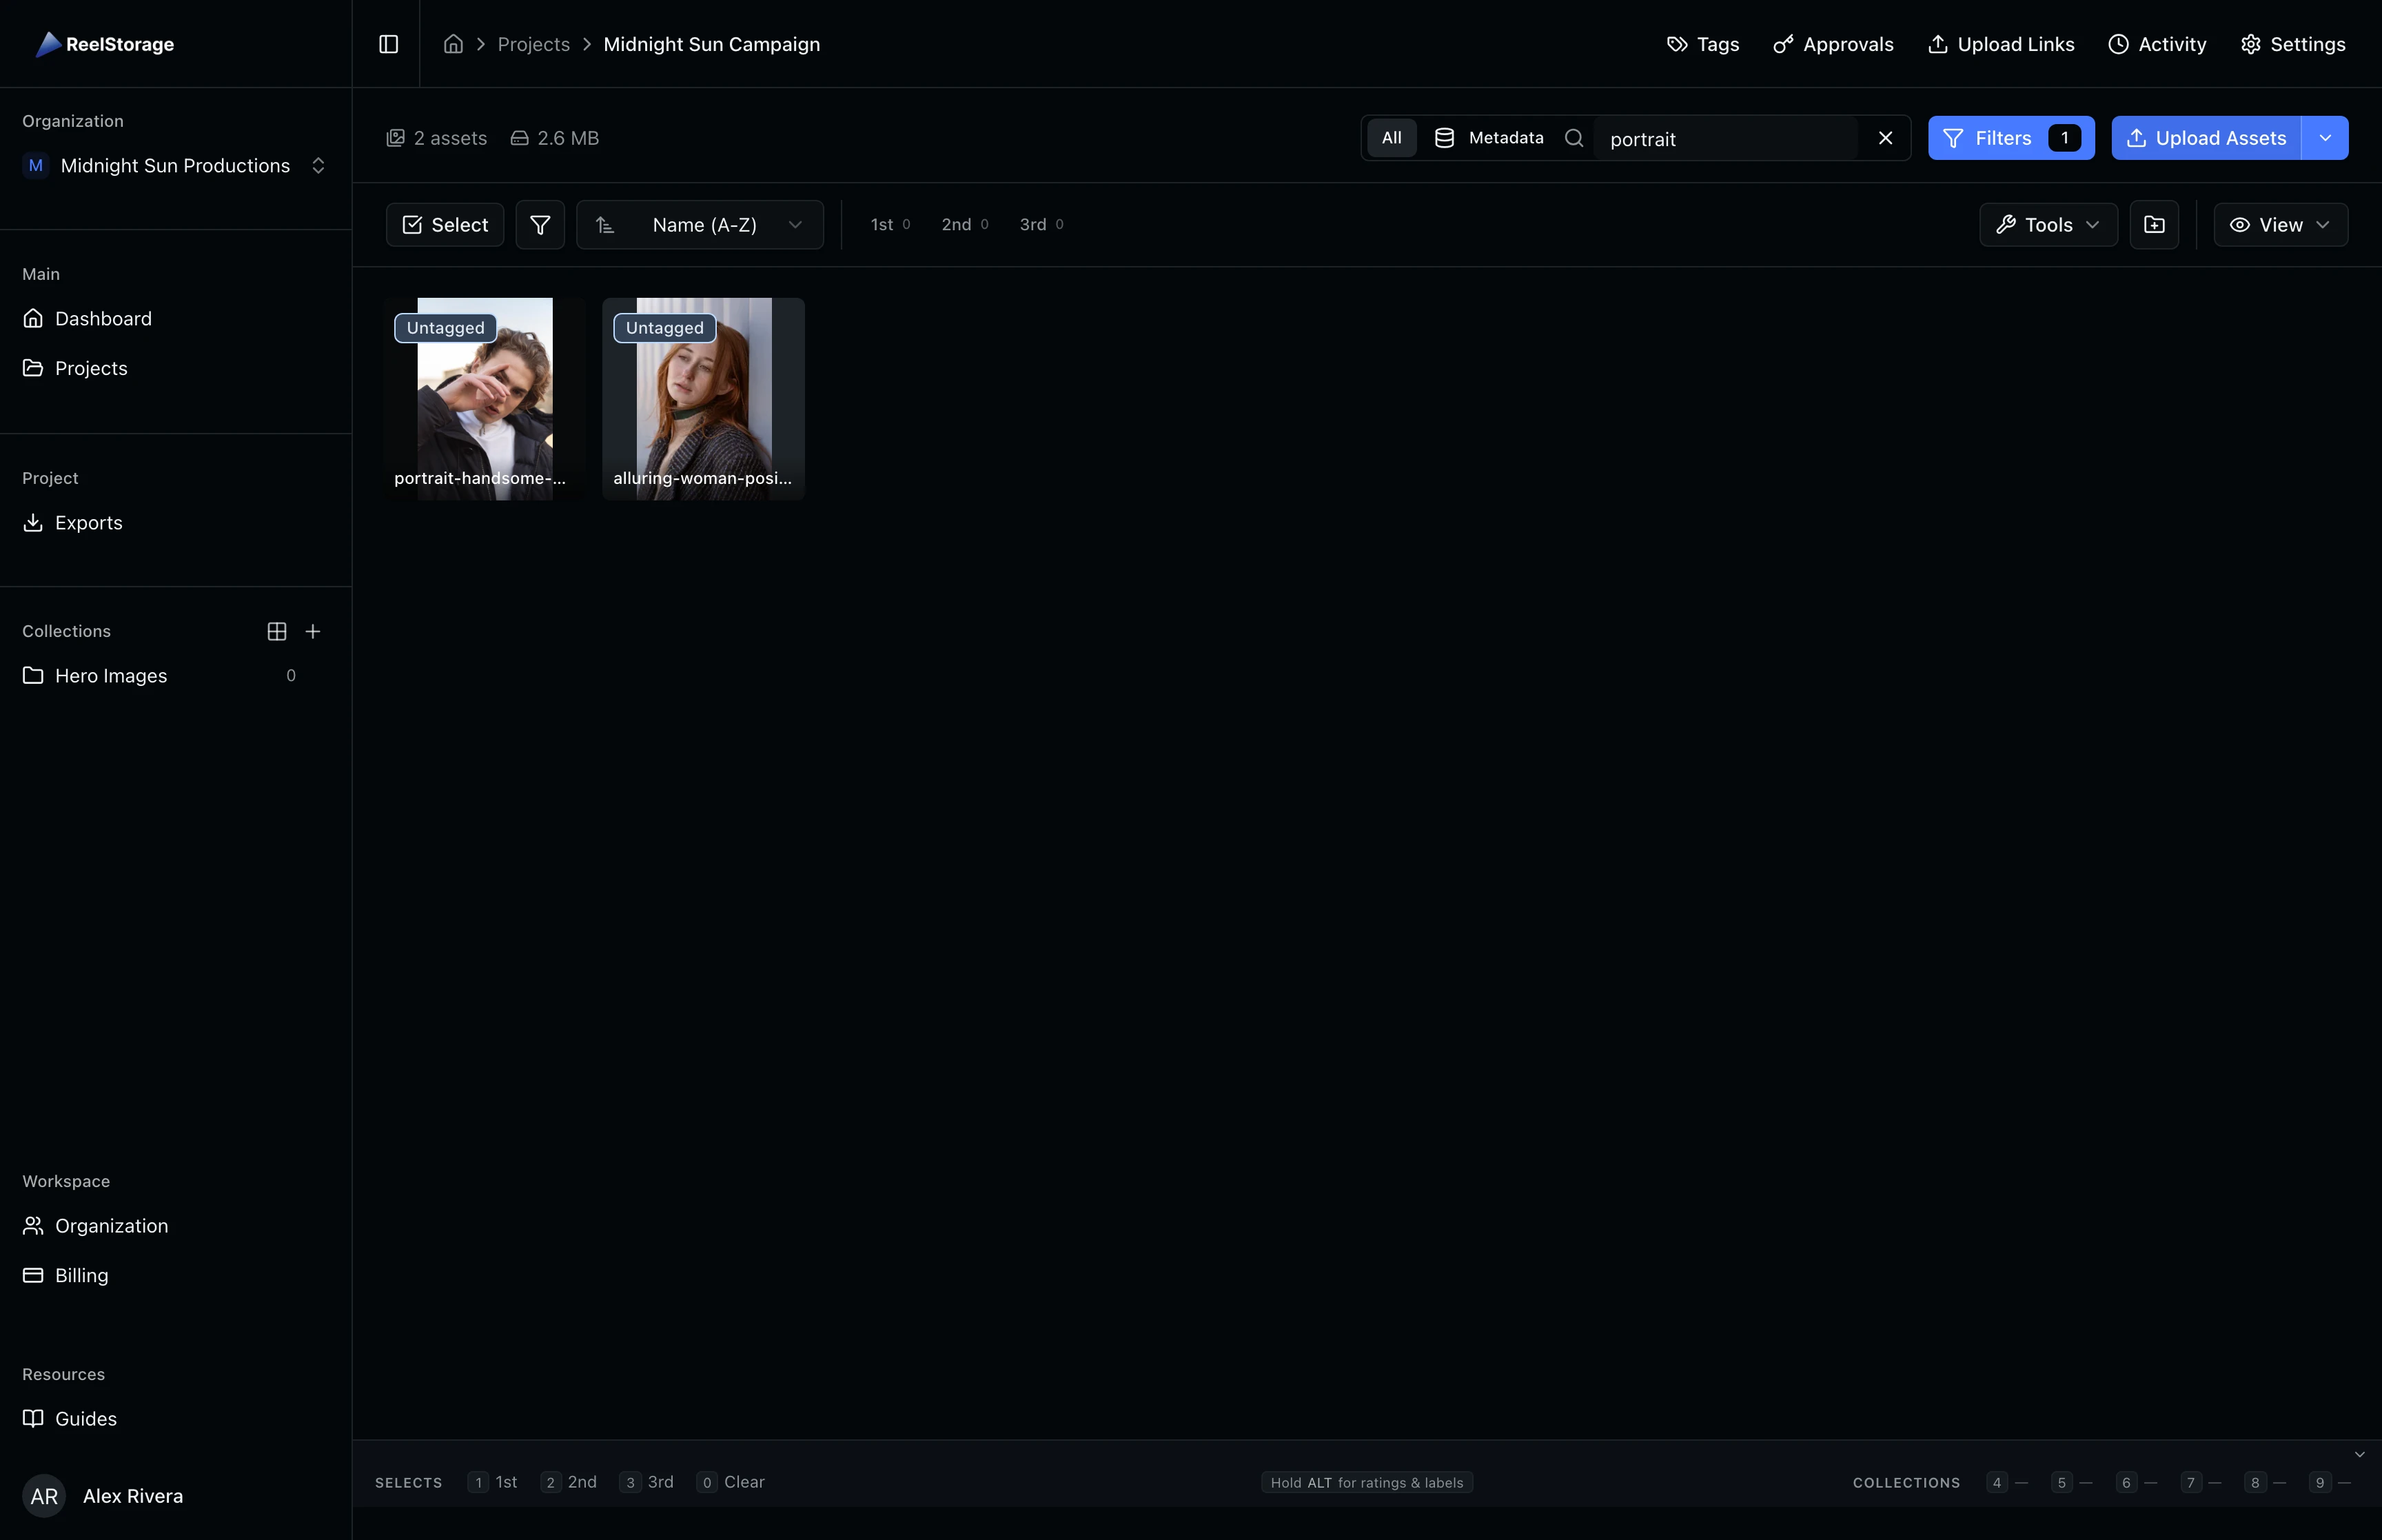
Task: Collapse the sidebar with the panel icon
Action: 389,43
